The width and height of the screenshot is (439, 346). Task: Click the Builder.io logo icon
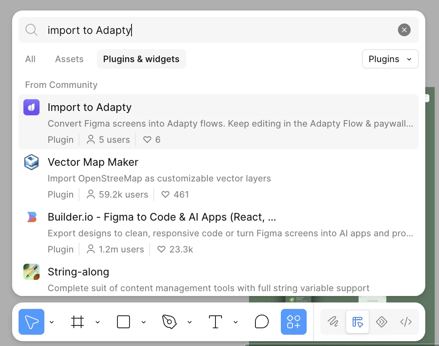[31, 217]
